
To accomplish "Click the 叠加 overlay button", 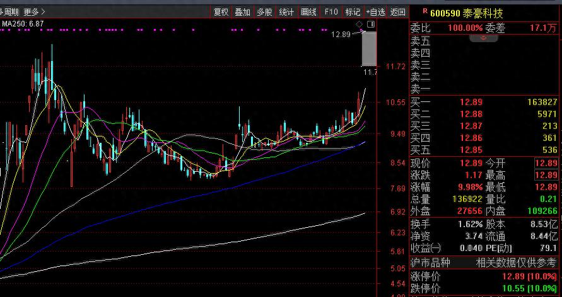I will click(x=243, y=12).
